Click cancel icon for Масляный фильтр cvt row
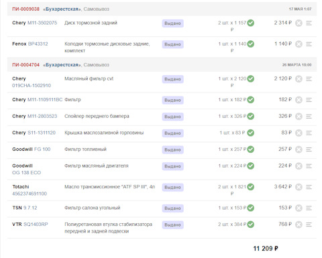Viewport: 322px width, 258px height. tap(299, 79)
